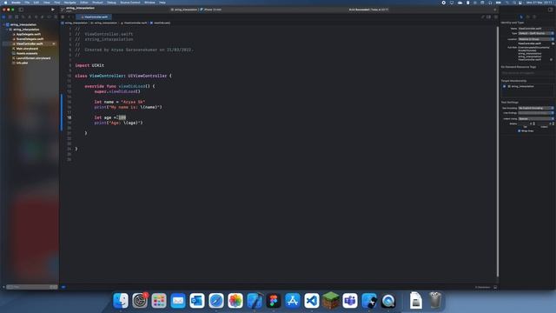Open Main.storyboard in the navigator

(x=27, y=49)
